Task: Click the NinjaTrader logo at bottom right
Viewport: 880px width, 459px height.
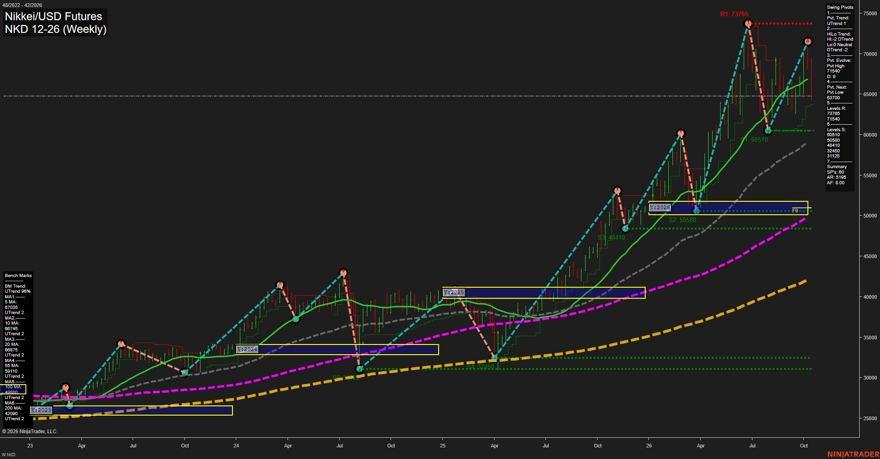Action: 853,454
